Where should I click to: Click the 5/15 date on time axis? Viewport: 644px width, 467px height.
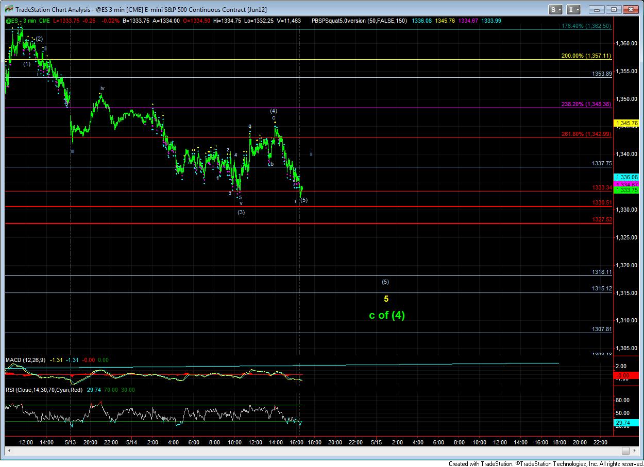377,442
